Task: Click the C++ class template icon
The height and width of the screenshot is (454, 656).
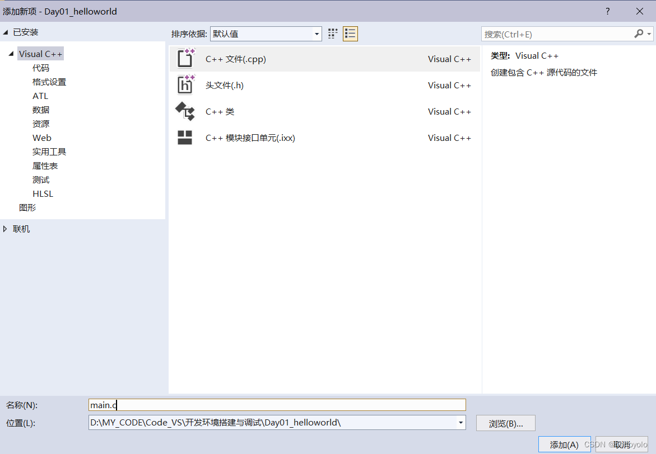Action: click(x=185, y=111)
